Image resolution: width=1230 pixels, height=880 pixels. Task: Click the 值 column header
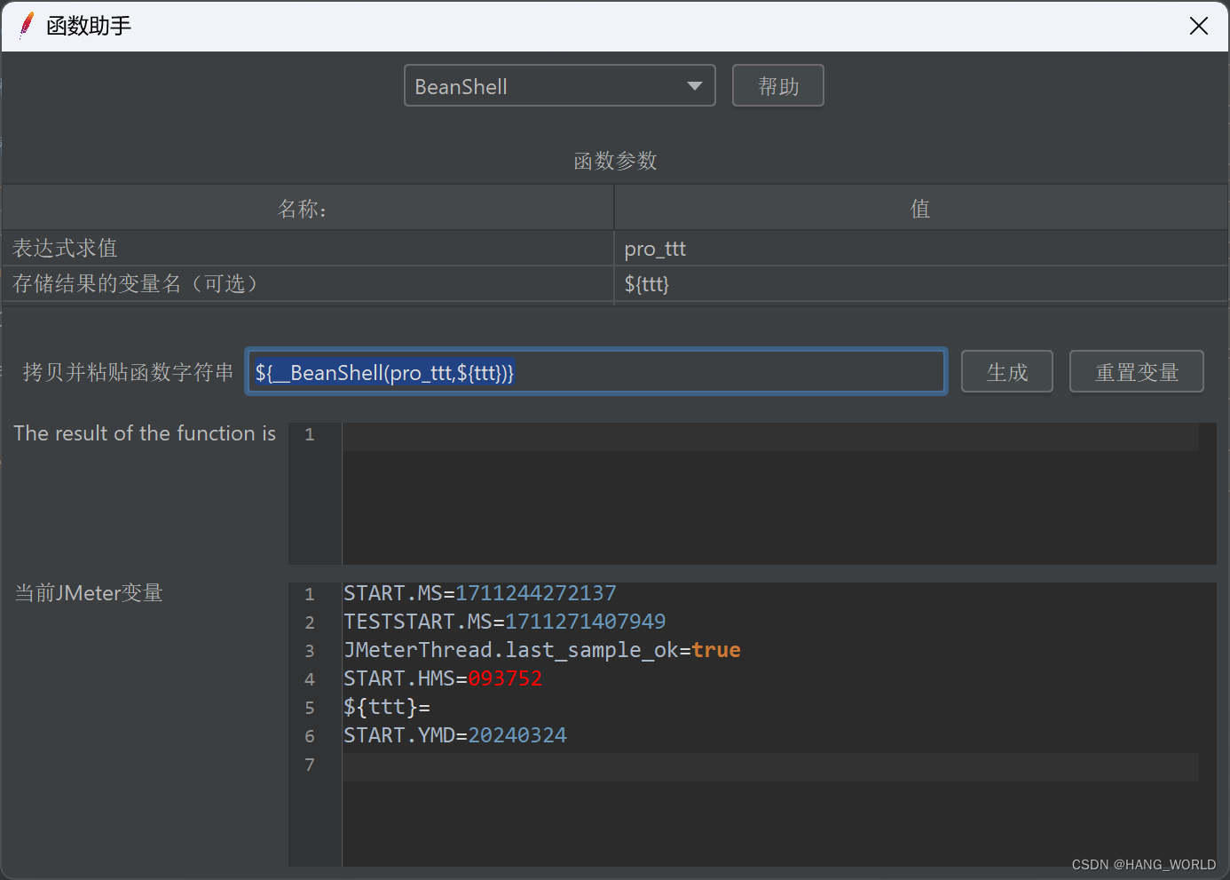(x=921, y=209)
